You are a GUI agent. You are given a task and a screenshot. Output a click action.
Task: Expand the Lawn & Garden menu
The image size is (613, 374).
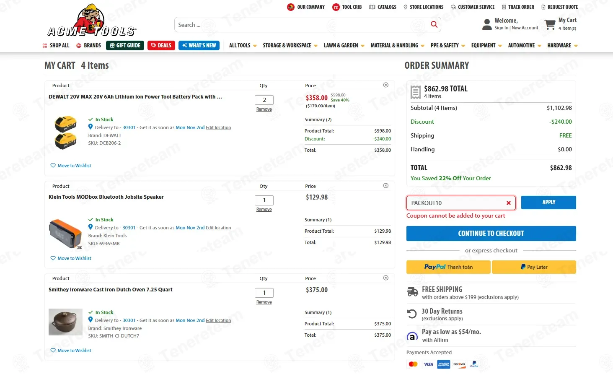coord(344,45)
